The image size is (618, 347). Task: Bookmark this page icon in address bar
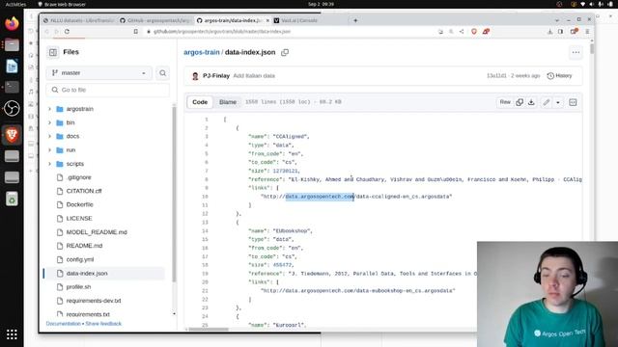point(135,32)
